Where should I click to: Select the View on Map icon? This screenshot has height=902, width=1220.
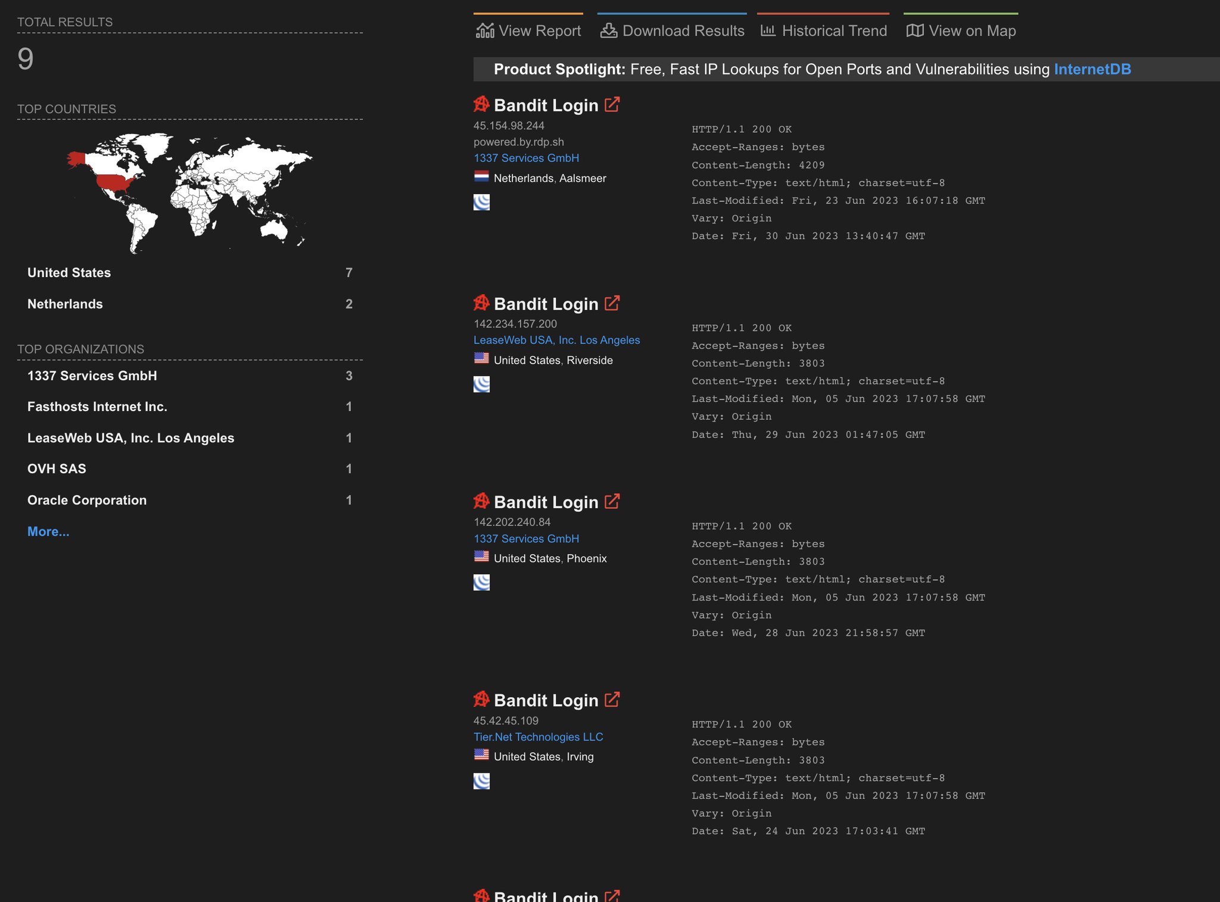point(916,29)
